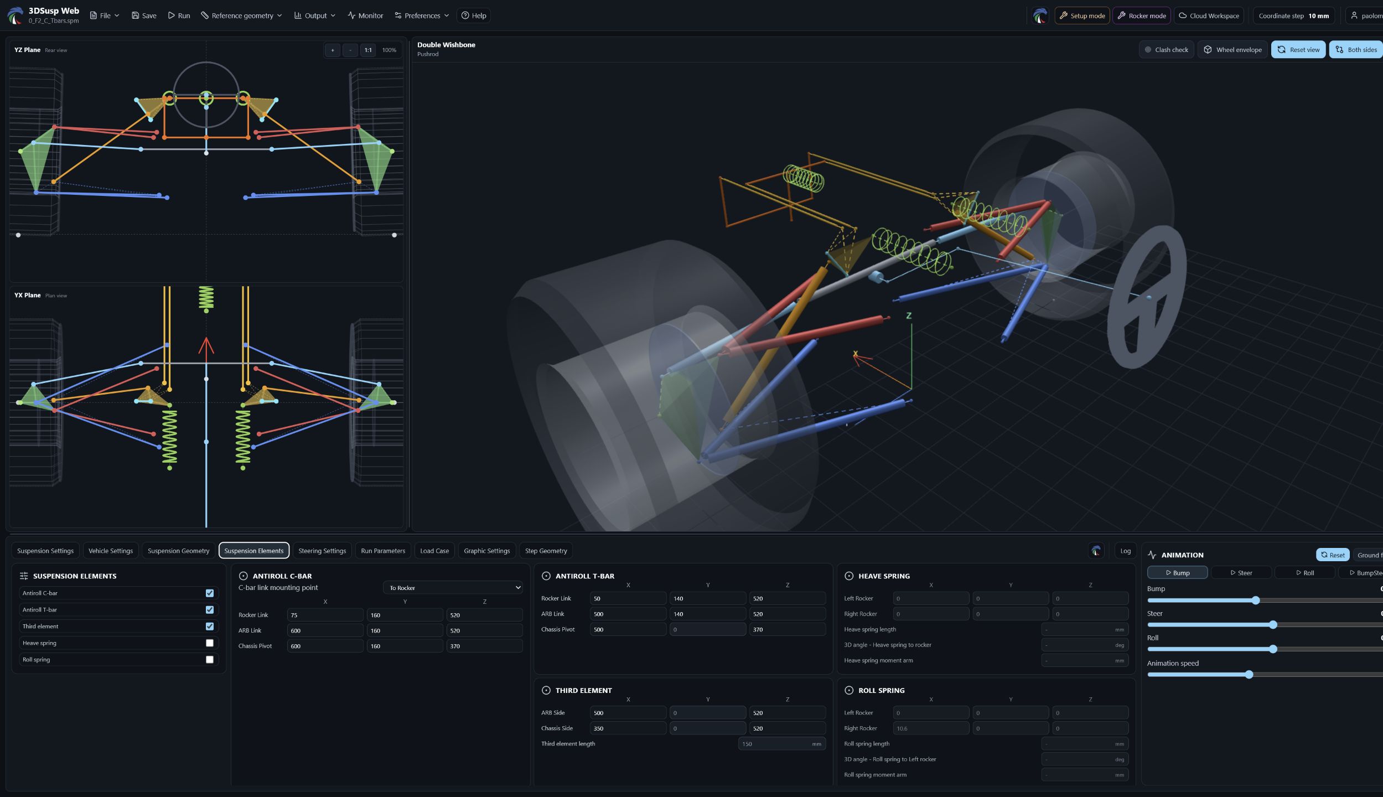Zoom out YZ Plane with minus
Image resolution: width=1383 pixels, height=797 pixels.
pos(350,50)
